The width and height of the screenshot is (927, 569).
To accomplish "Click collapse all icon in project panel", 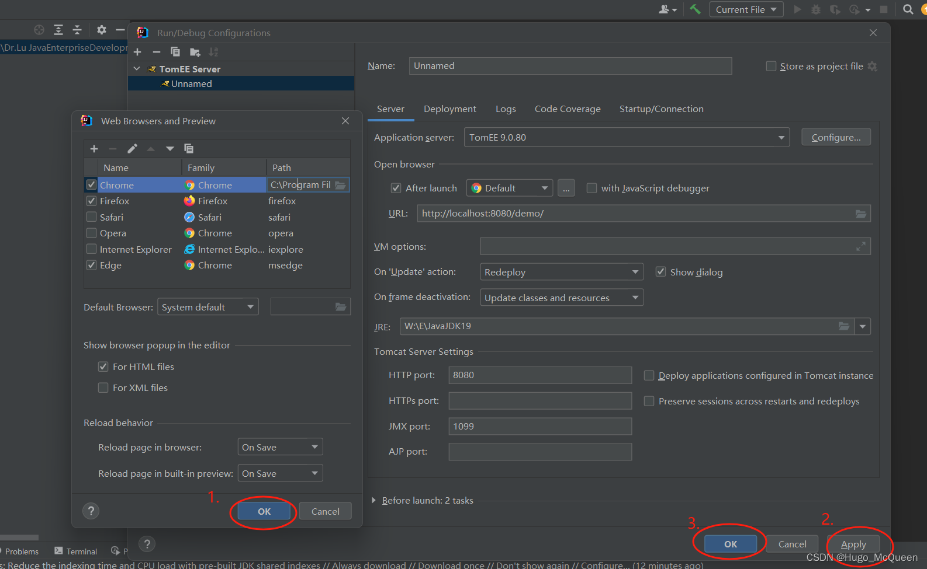I will point(77,30).
